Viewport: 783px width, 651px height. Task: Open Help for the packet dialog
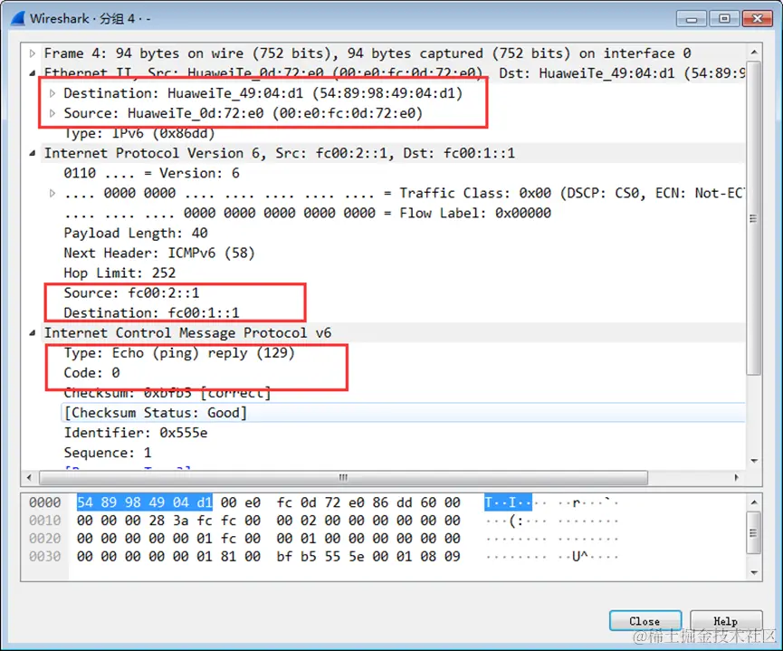tap(726, 621)
